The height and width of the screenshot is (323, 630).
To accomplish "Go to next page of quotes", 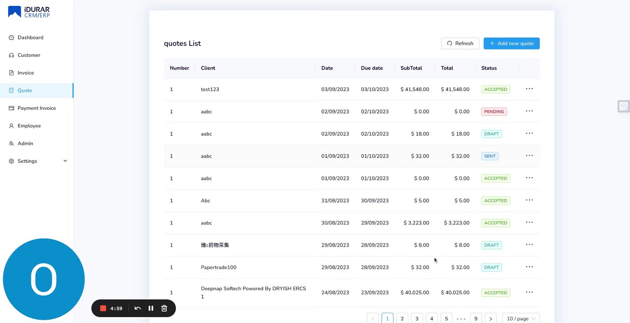I will [491, 319].
